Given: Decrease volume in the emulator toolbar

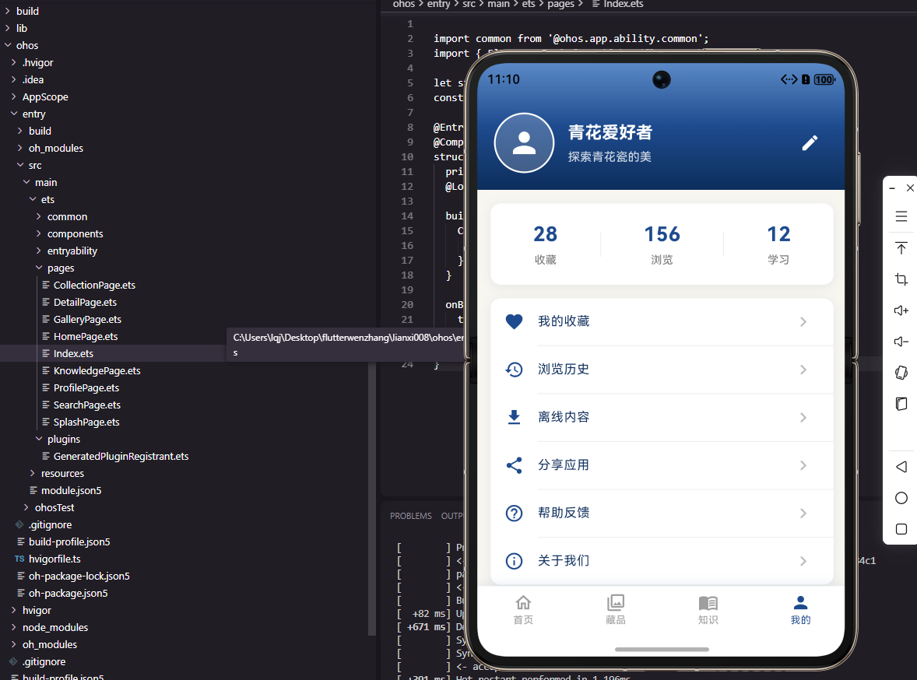Looking at the screenshot, I should click(x=901, y=342).
